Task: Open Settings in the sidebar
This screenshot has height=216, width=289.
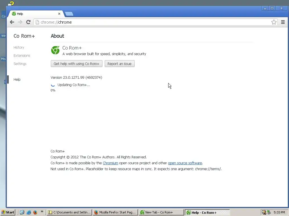Action: 20,64
